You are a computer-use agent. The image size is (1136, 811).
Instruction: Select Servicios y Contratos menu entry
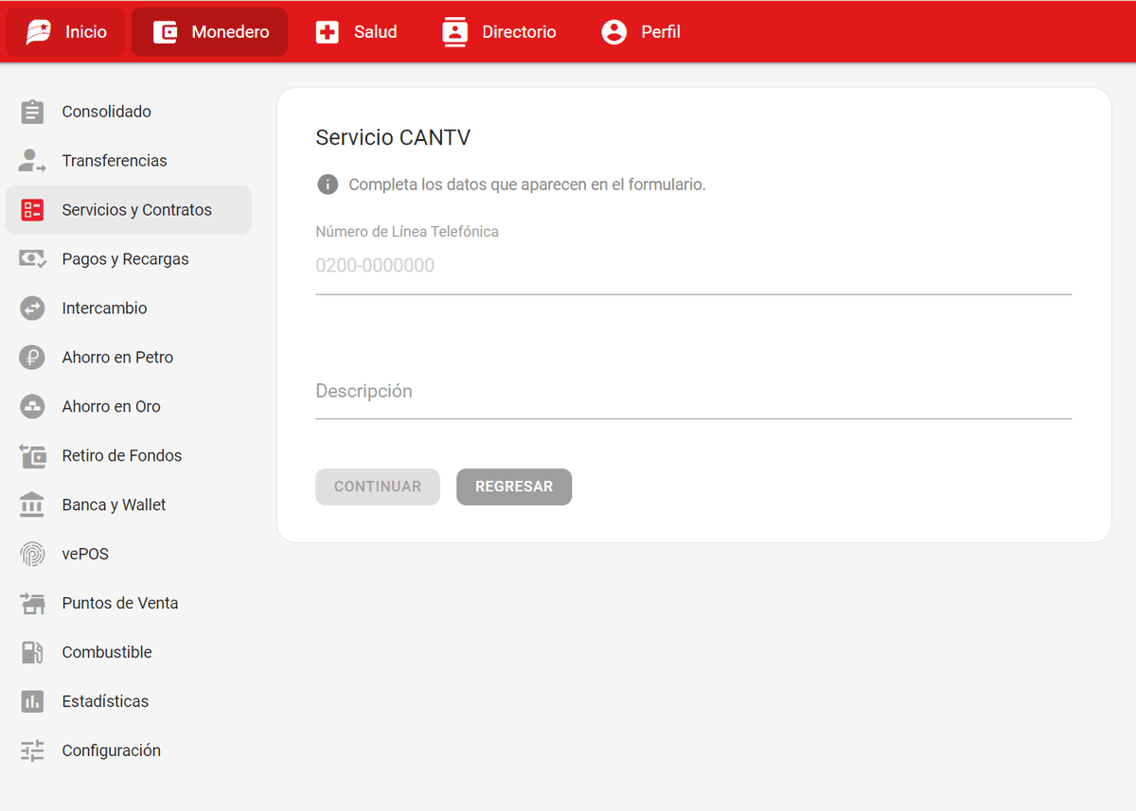tap(129, 210)
